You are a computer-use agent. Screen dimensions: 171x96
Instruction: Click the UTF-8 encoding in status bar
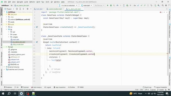pyautogui.click(x=147, y=90)
